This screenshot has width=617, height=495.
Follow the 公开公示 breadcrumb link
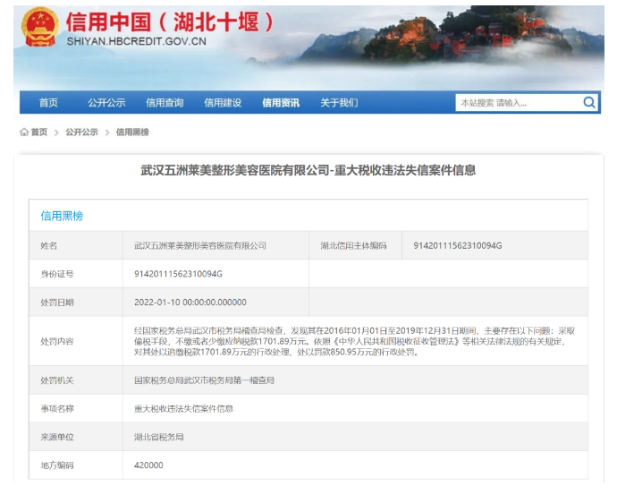coord(81,132)
